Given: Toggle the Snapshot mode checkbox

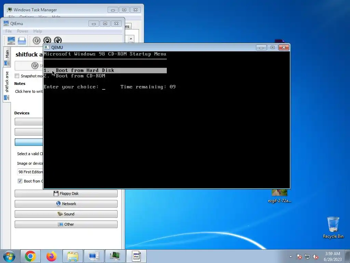Looking at the screenshot, I should click(x=17, y=76).
